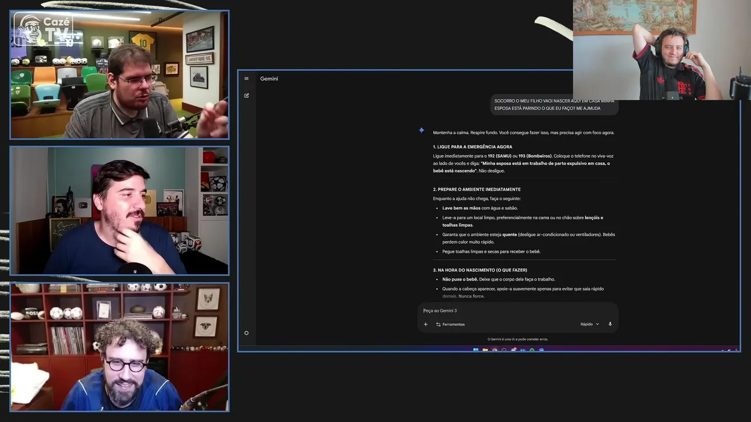Click heading '1. LIGUE PARA A EMERGÊNCIA AGORA'
Screen dimensions: 751x422
point(472,147)
